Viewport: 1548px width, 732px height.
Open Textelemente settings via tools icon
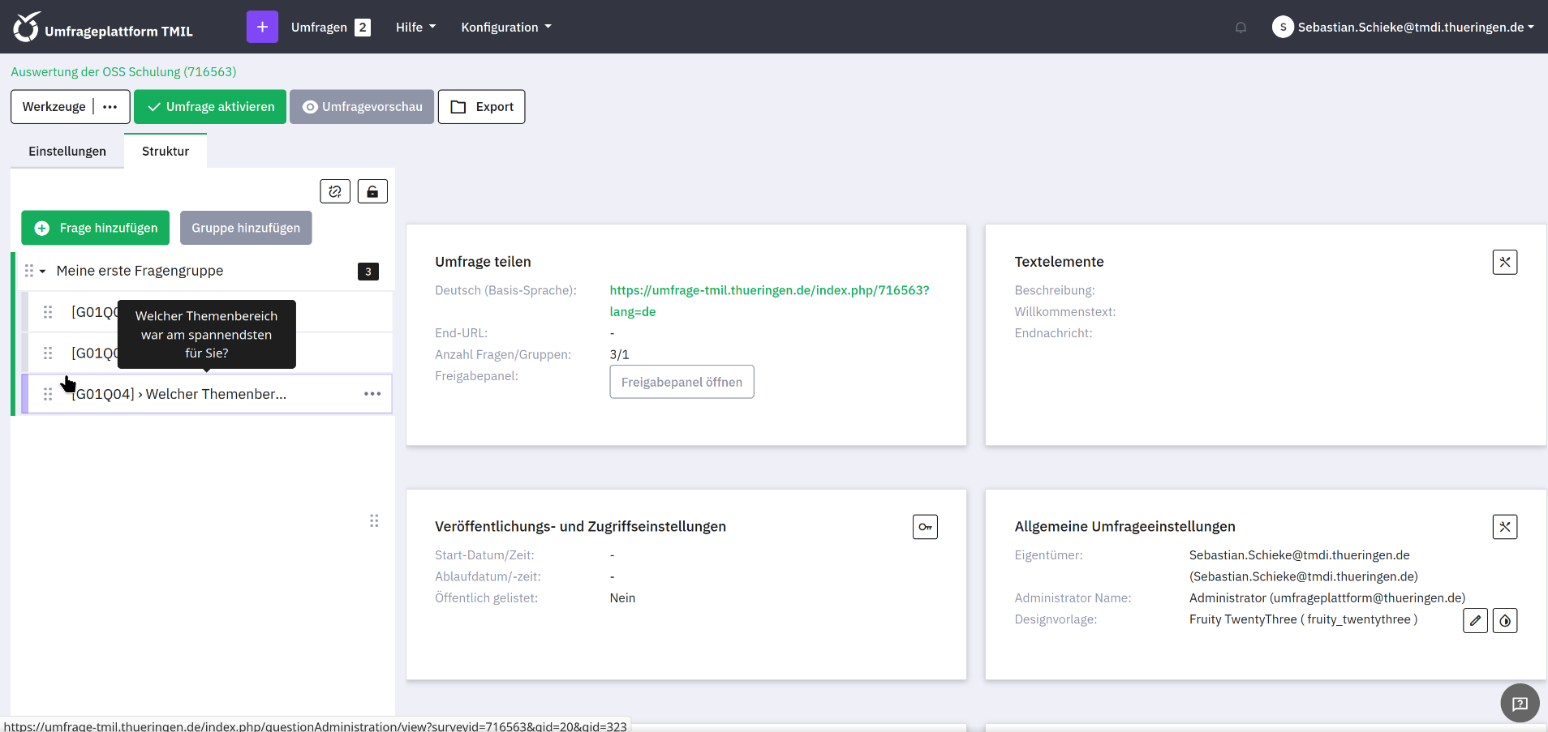coord(1504,262)
